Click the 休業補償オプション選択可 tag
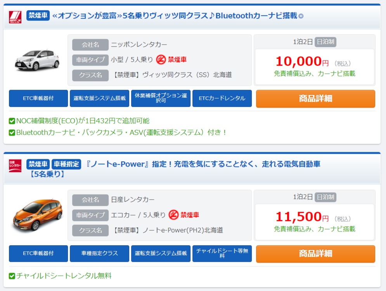 [x=161, y=98]
